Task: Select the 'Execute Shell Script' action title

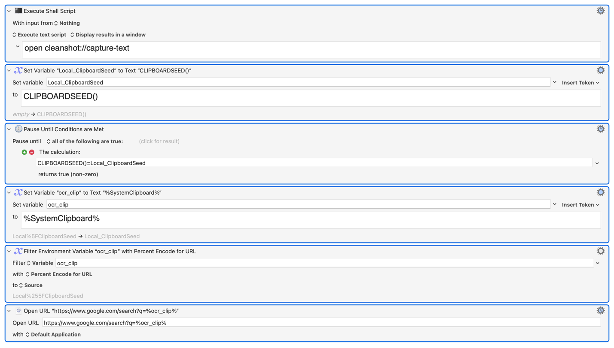Action: [49, 11]
